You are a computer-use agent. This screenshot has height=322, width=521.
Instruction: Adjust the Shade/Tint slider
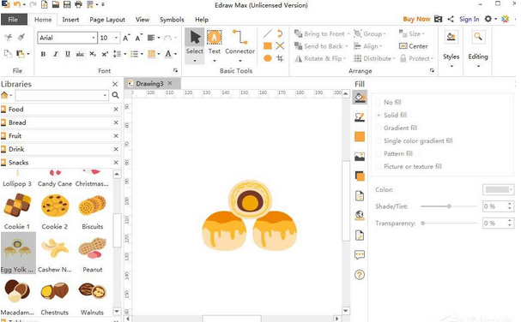[449, 206]
